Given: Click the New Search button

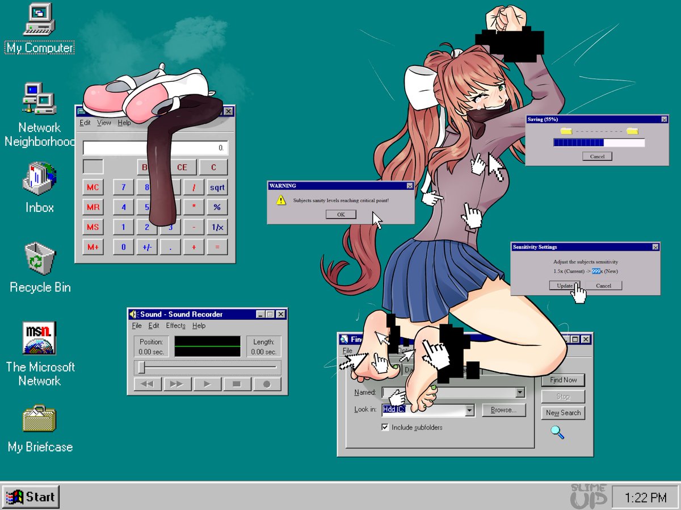Looking at the screenshot, I should tap(563, 413).
